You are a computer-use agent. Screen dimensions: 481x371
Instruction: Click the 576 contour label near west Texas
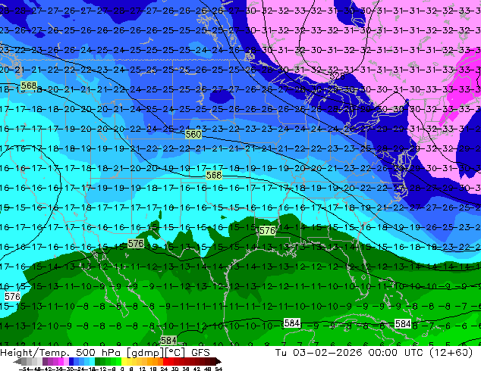(x=136, y=243)
